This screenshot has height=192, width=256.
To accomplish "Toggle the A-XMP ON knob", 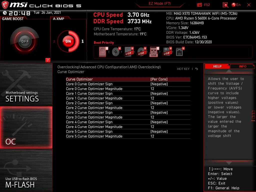I will coord(68,41).
